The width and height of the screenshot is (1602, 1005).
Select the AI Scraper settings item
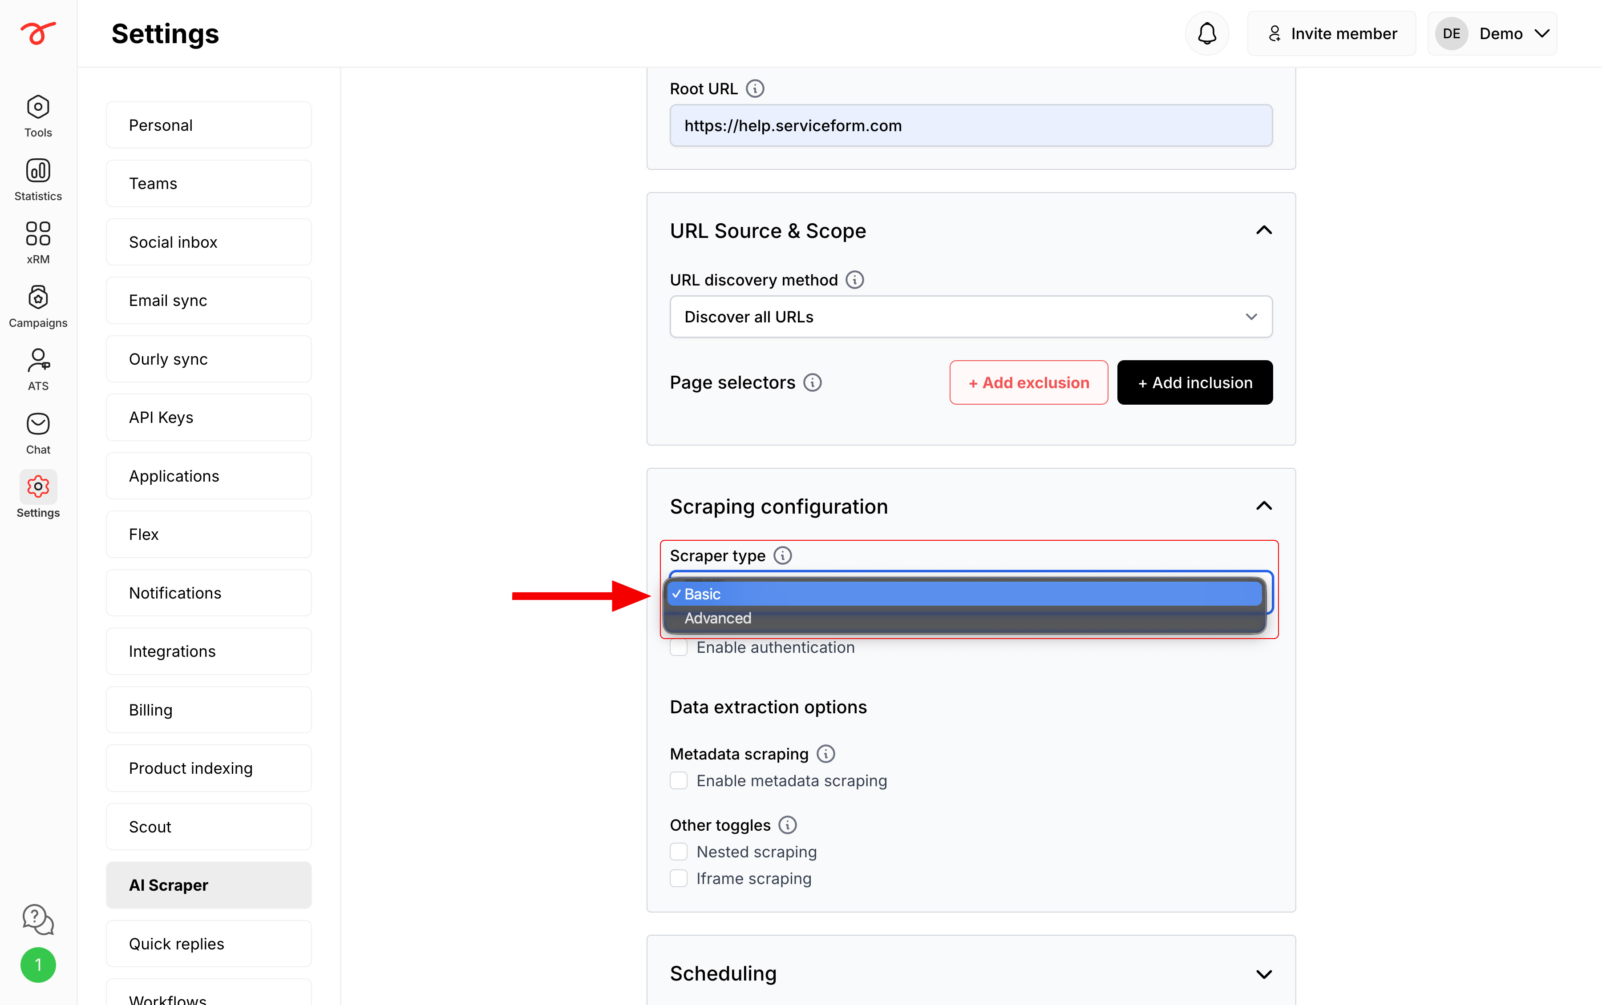209,885
